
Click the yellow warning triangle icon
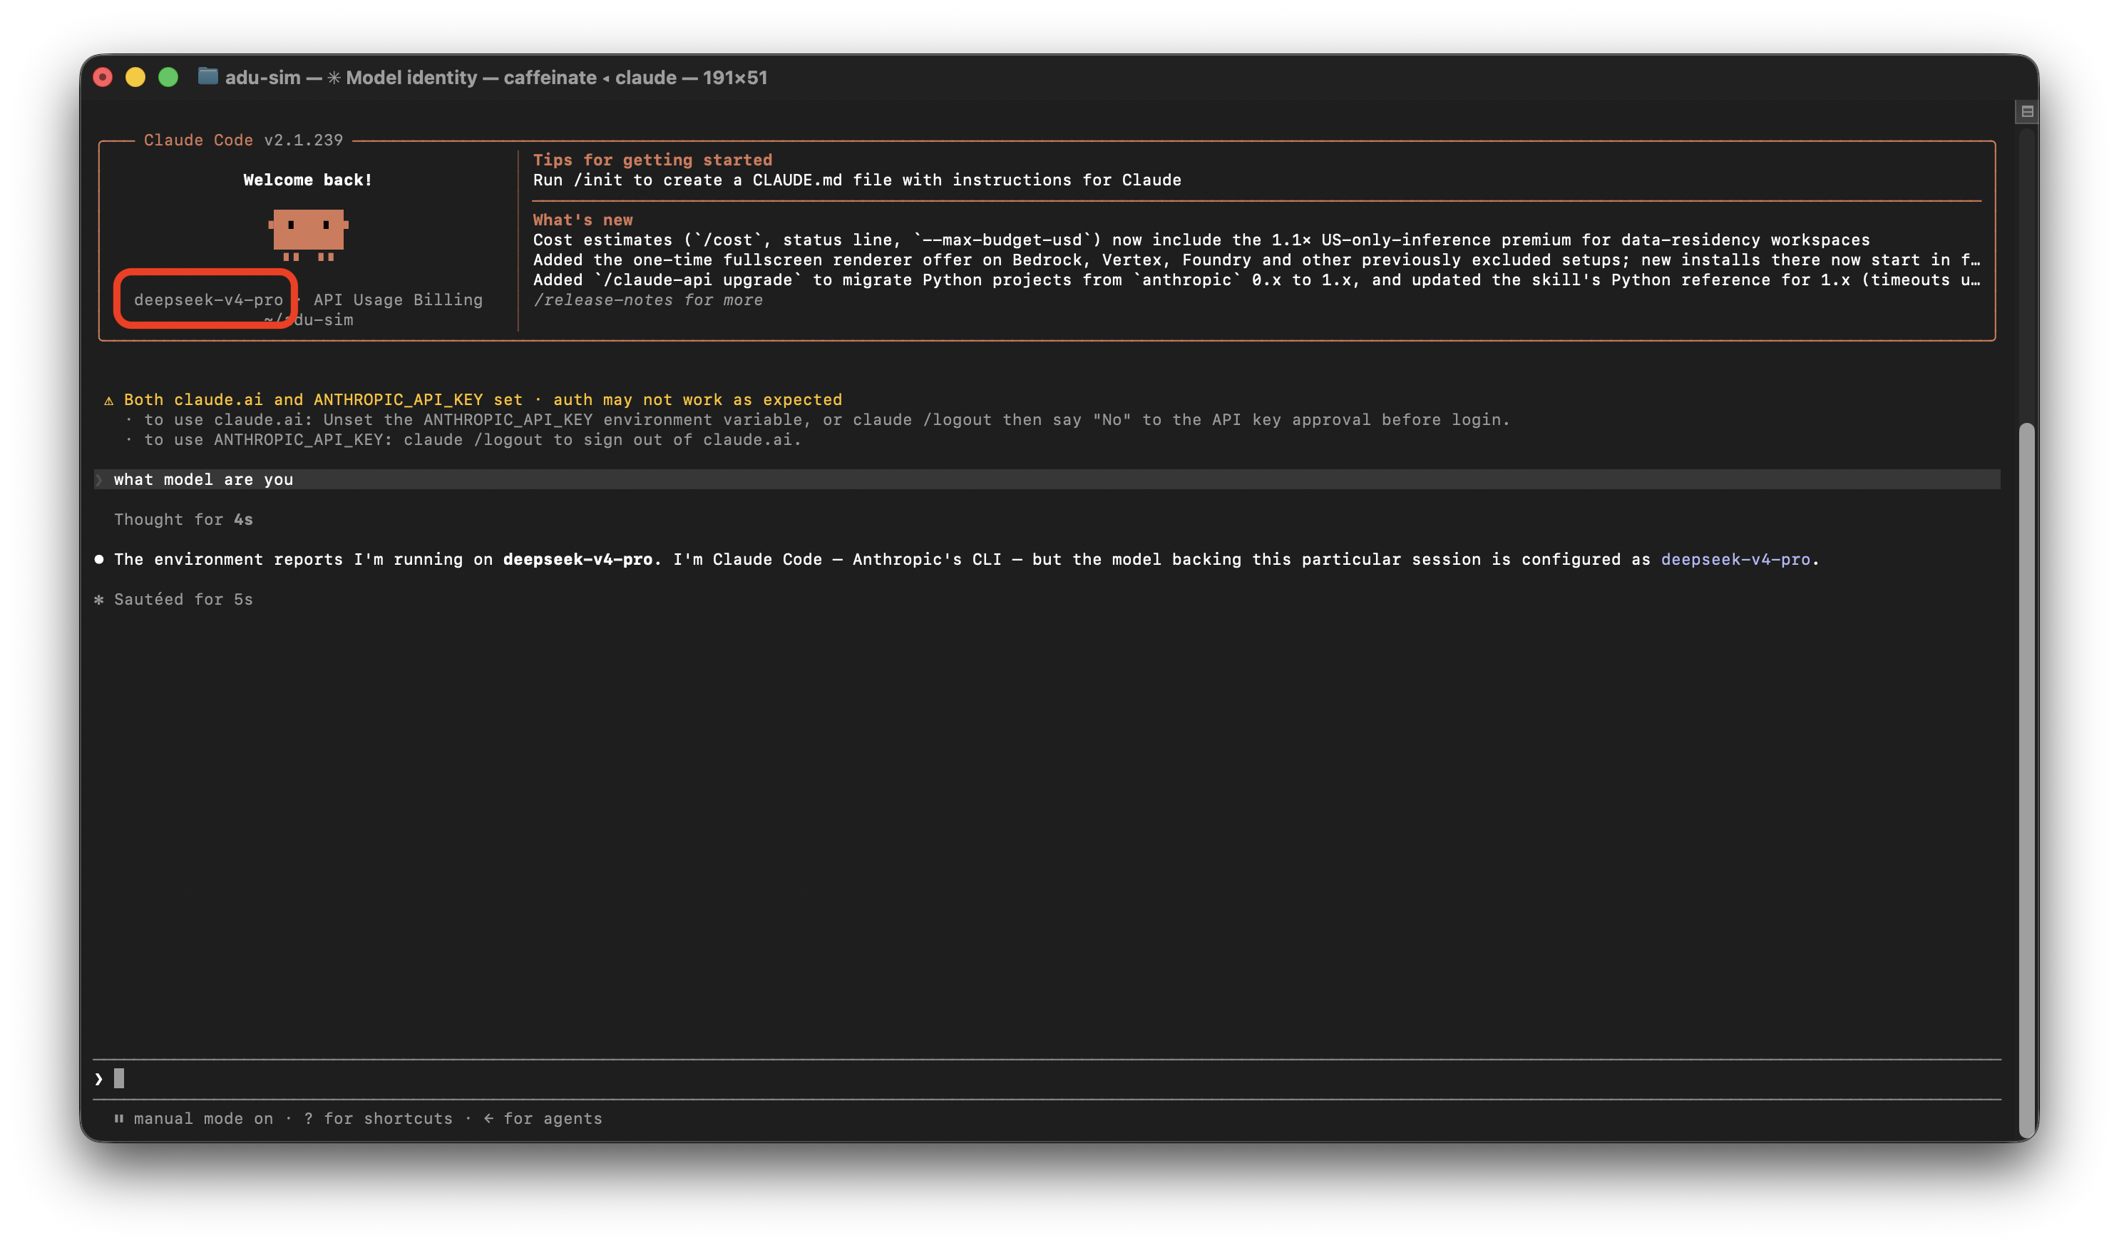coord(108,400)
